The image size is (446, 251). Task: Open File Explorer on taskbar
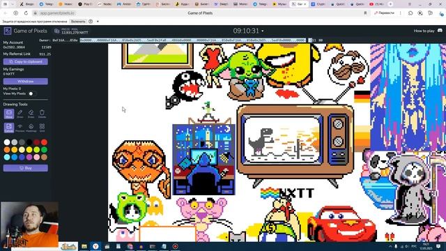pyautogui.click(x=84, y=246)
